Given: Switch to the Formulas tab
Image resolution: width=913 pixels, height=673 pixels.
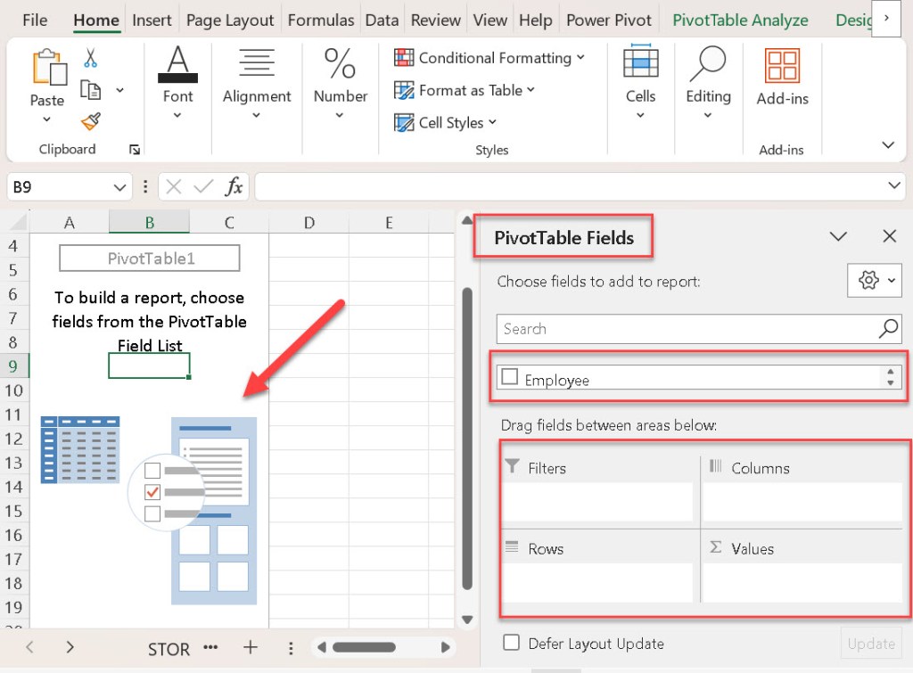Looking at the screenshot, I should coord(320,21).
